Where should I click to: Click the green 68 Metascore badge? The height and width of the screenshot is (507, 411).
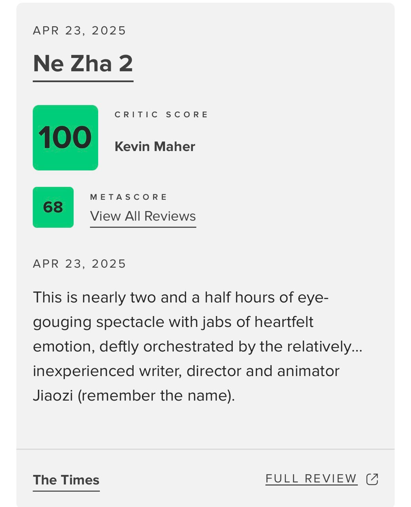tap(53, 207)
